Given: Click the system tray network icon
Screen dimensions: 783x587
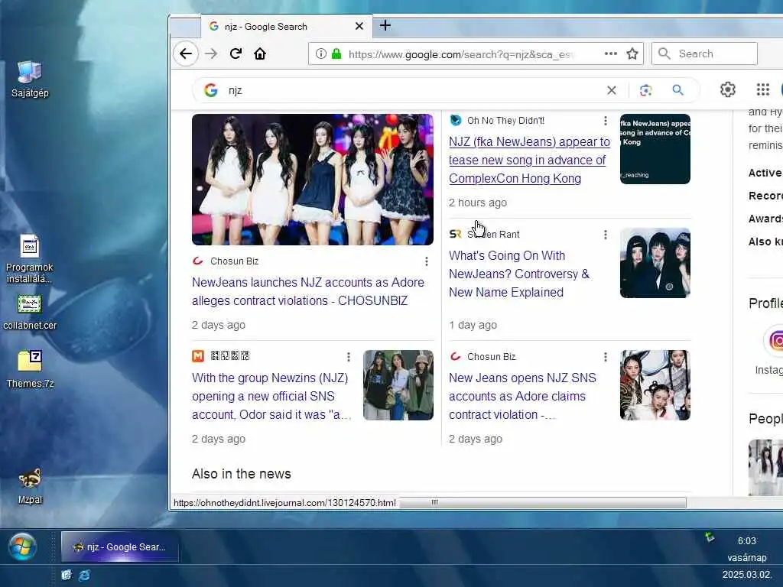Looking at the screenshot, I should (x=709, y=537).
